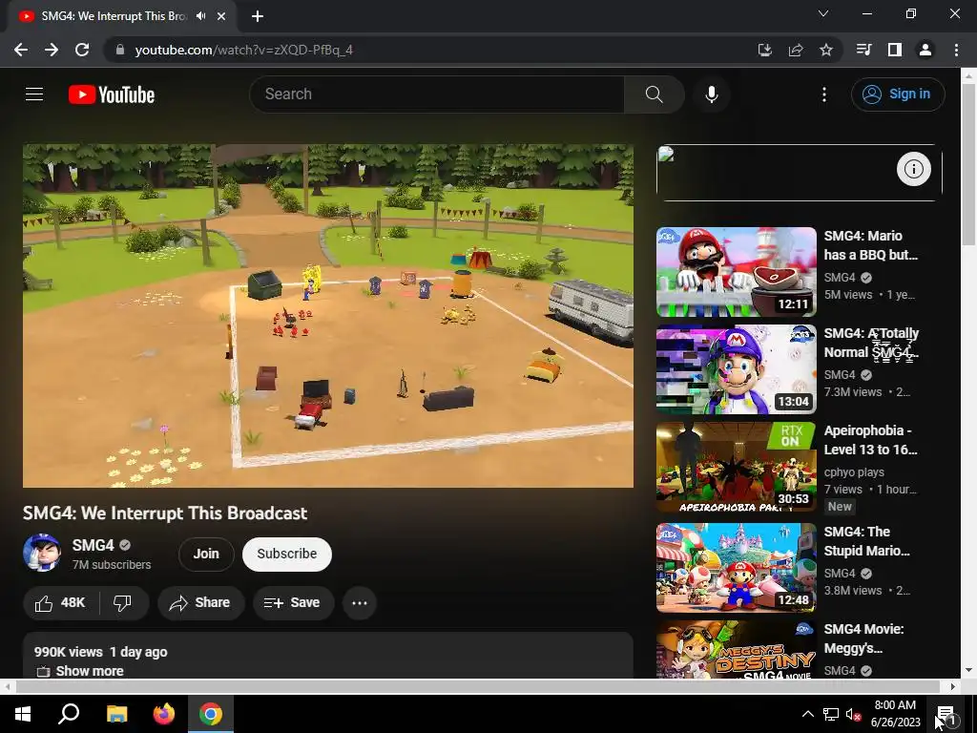Expand description with Show more
The width and height of the screenshot is (977, 733).
pos(89,671)
